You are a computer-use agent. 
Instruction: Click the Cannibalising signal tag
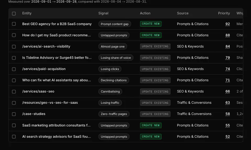tap(110, 91)
